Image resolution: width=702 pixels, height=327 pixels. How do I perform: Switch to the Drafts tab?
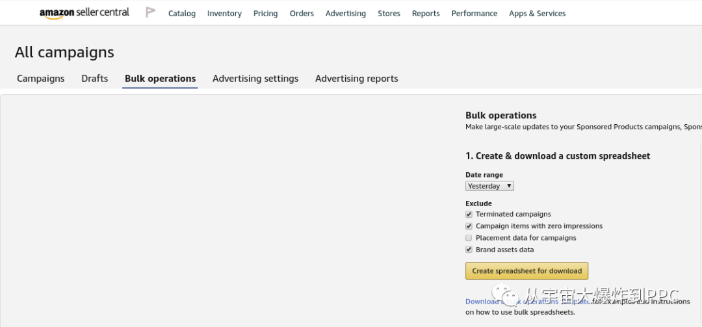pyautogui.click(x=94, y=79)
